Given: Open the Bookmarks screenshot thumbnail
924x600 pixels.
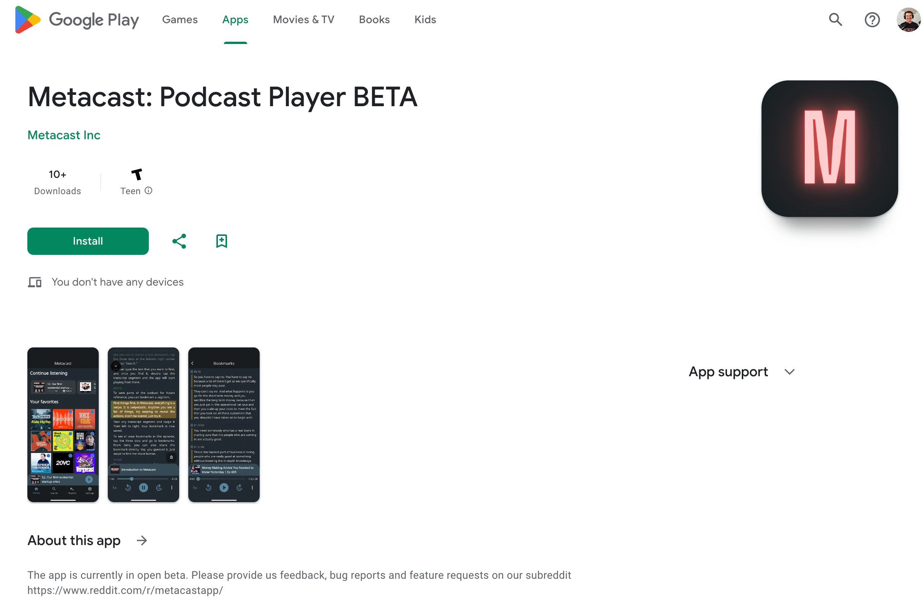Looking at the screenshot, I should point(224,424).
